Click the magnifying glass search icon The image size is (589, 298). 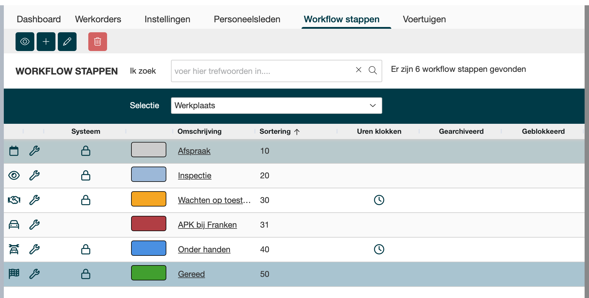pyautogui.click(x=373, y=70)
